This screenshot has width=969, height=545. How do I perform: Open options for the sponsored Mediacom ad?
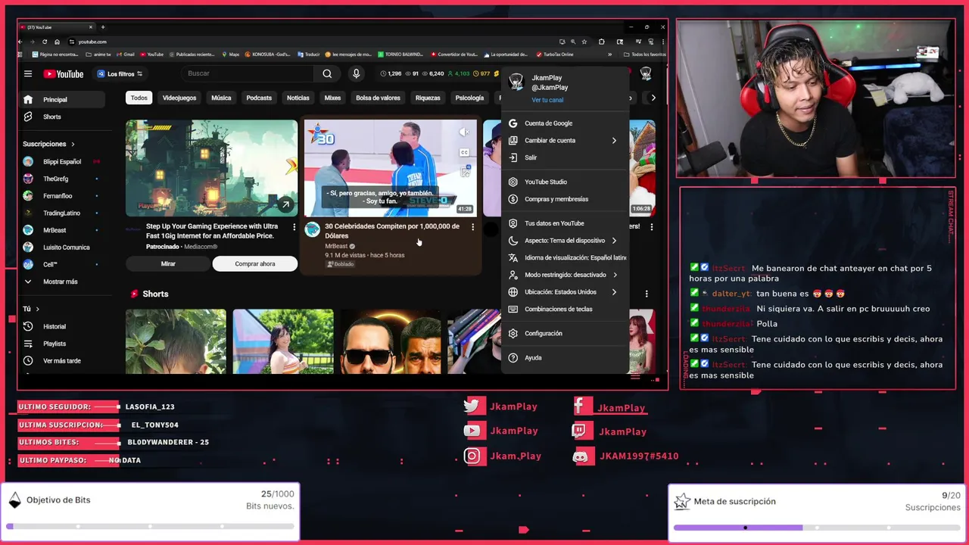(x=294, y=227)
